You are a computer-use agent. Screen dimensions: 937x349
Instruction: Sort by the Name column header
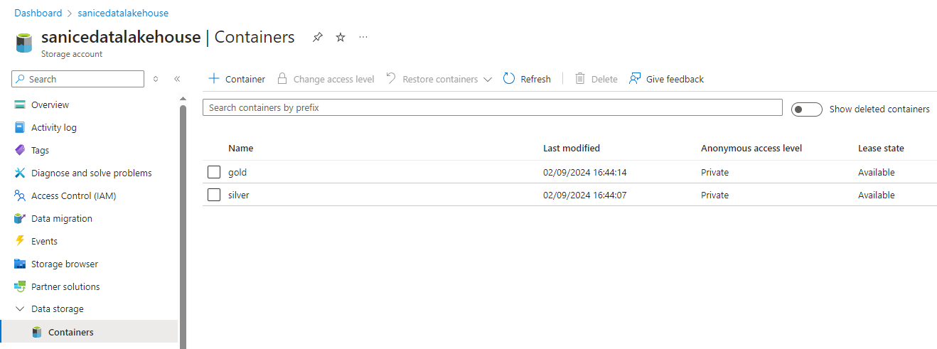point(240,149)
